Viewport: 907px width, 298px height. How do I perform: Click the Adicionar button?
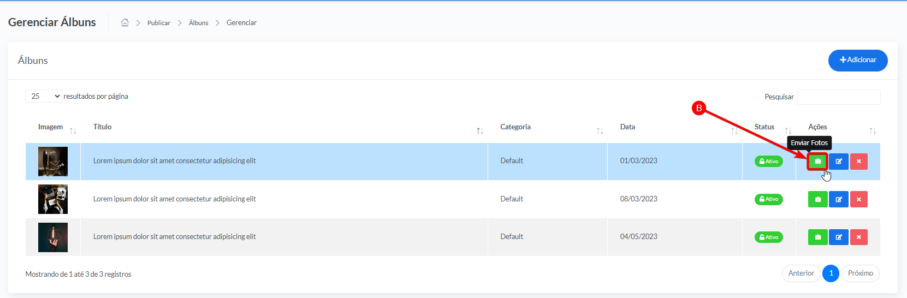(x=858, y=60)
